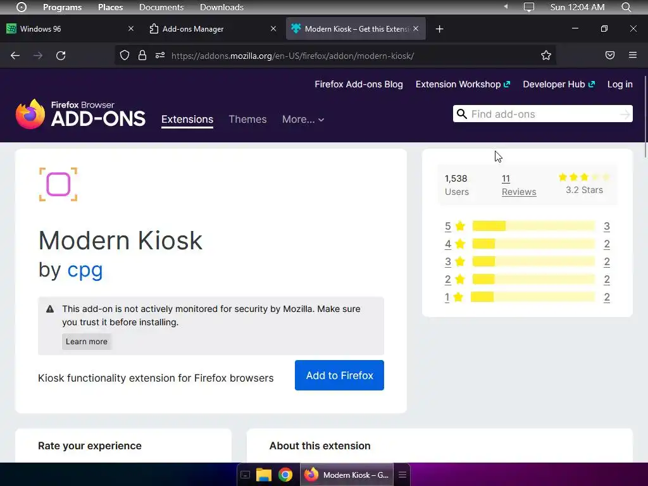Open the Extensions section
This screenshot has height=486, width=648.
(x=187, y=120)
